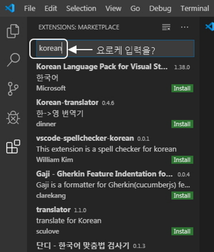Open the Search view in activity bar
Image resolution: width=214 pixels, height=252 pixels.
click(13, 60)
